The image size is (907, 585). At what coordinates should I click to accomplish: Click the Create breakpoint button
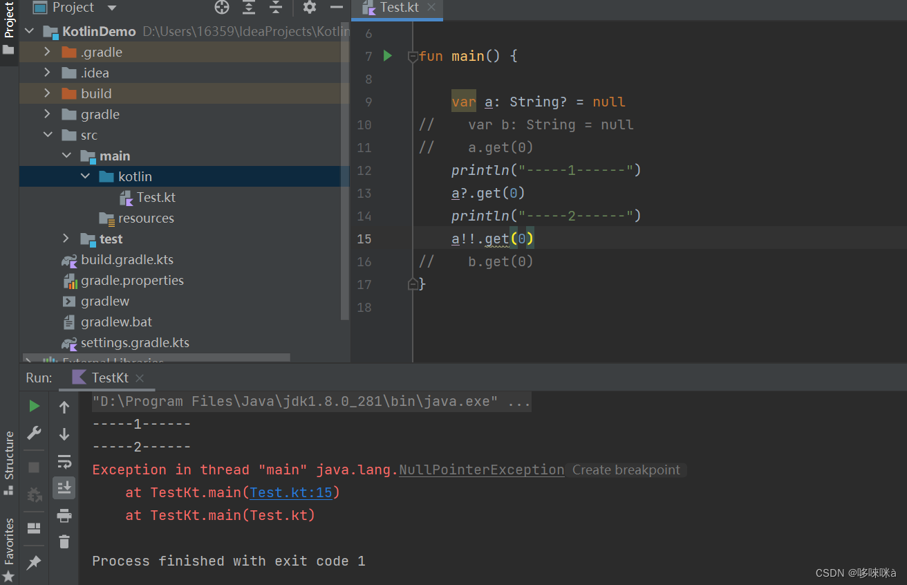(626, 470)
